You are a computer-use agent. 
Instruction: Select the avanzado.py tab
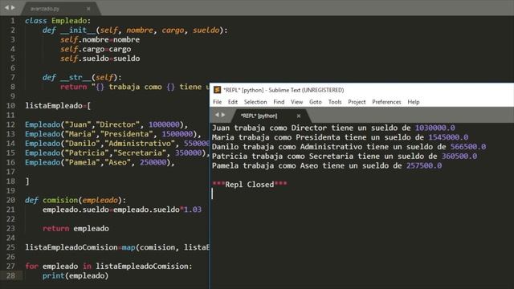pyautogui.click(x=45, y=9)
